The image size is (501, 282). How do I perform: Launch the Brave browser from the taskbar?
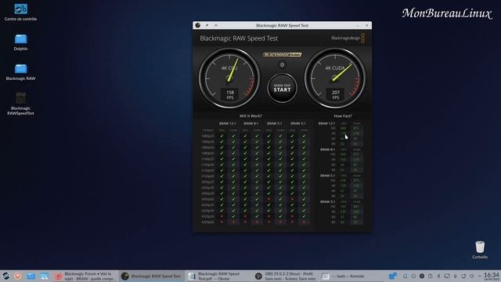(x=18, y=276)
